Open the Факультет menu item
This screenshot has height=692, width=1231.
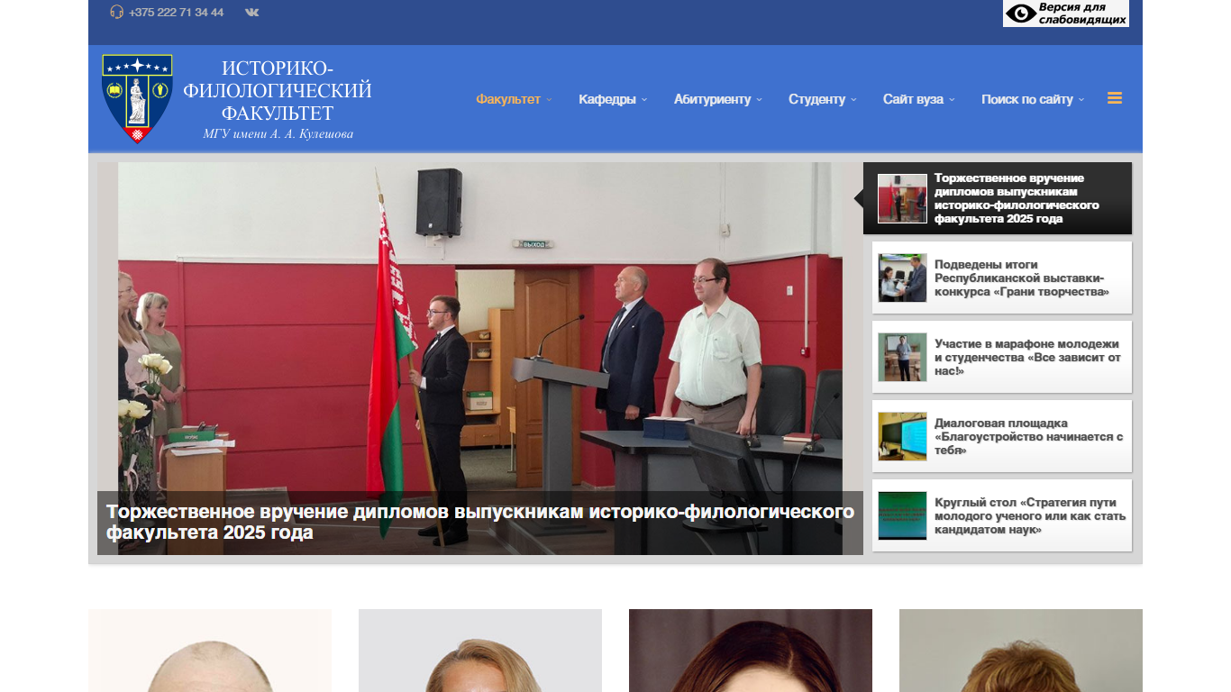tap(508, 99)
